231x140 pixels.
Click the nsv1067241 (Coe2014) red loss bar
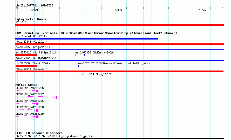[119, 44]
